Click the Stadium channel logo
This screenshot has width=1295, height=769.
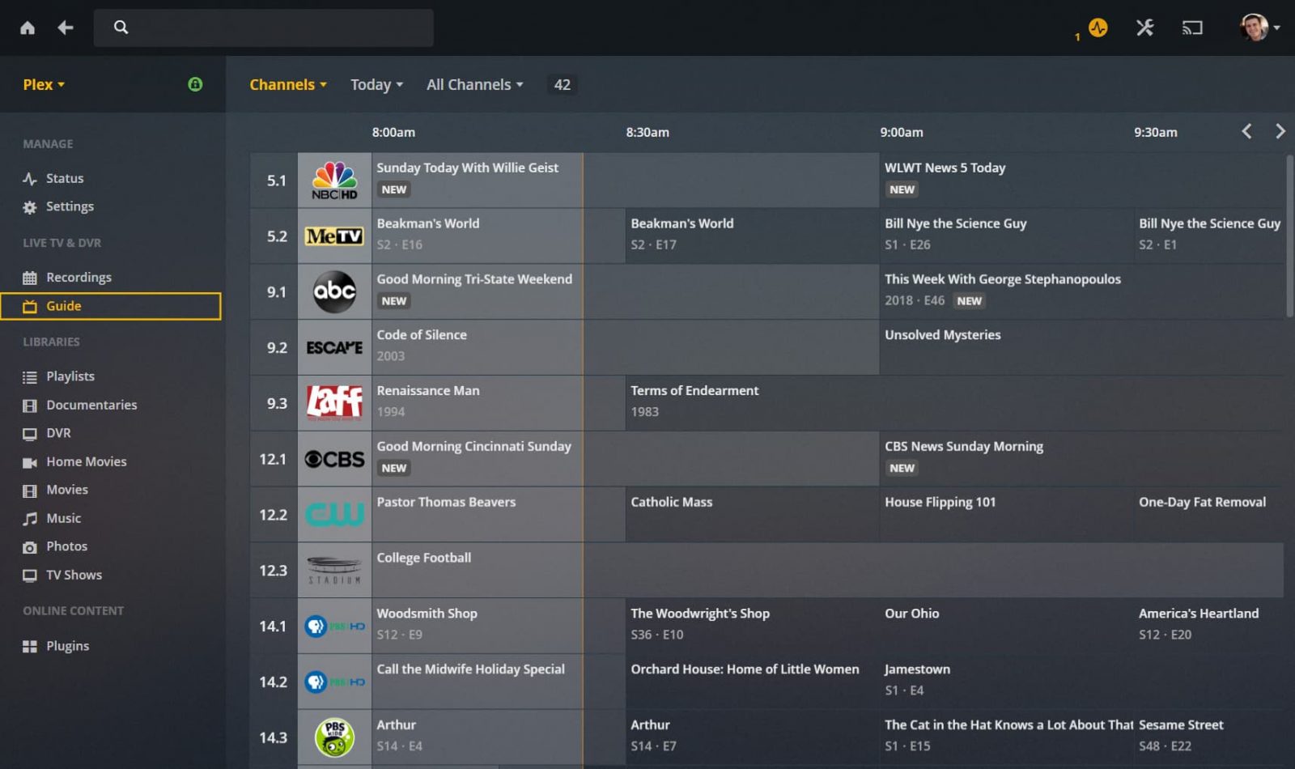pyautogui.click(x=334, y=571)
